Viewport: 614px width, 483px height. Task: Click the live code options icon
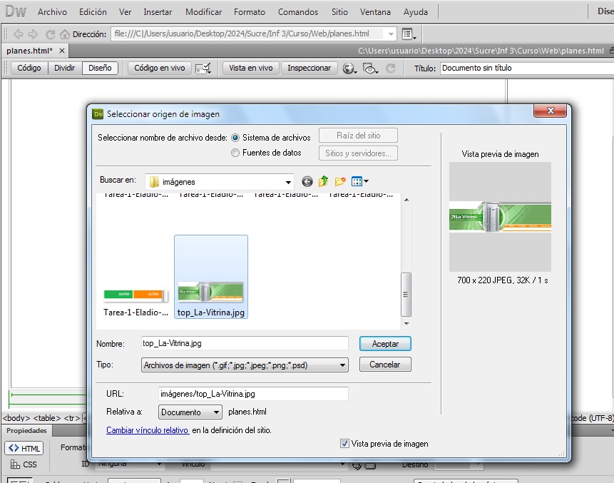pyautogui.click(x=203, y=68)
